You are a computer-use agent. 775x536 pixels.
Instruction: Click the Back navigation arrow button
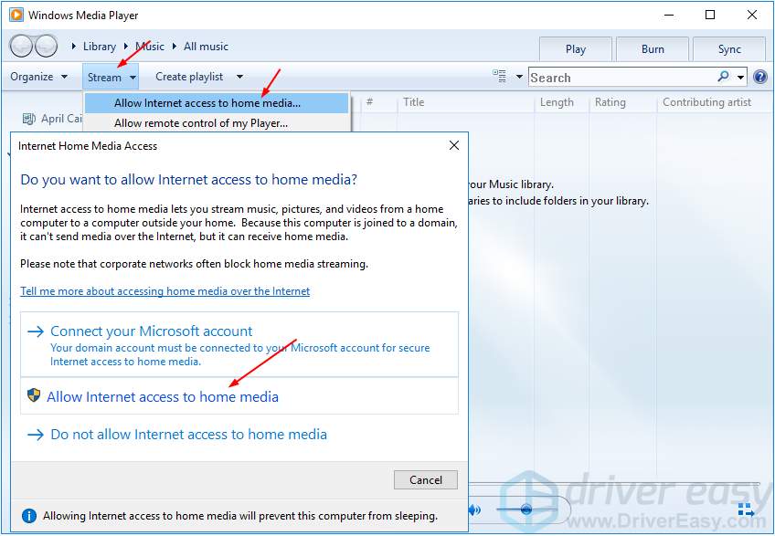coord(21,46)
